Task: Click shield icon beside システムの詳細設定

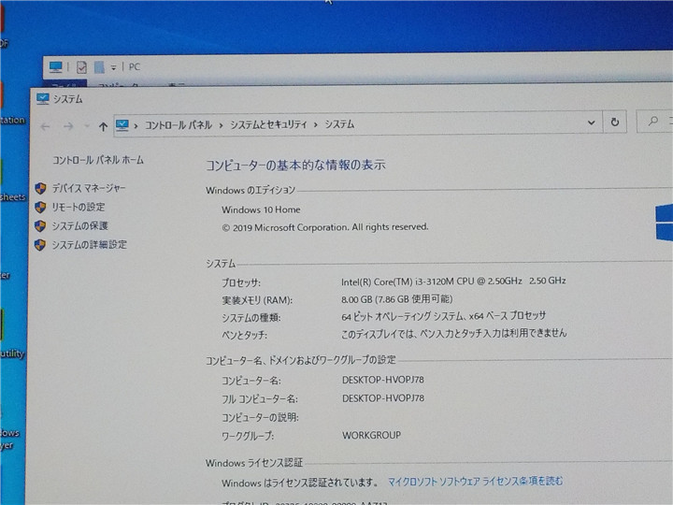Action: [40, 245]
